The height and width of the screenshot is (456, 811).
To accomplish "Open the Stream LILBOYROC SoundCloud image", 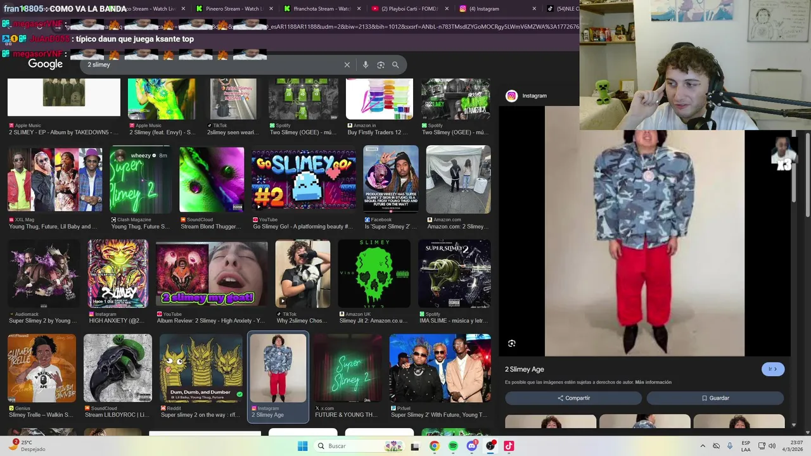I will tap(118, 369).
